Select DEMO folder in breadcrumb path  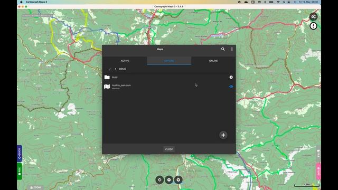[x=123, y=69]
